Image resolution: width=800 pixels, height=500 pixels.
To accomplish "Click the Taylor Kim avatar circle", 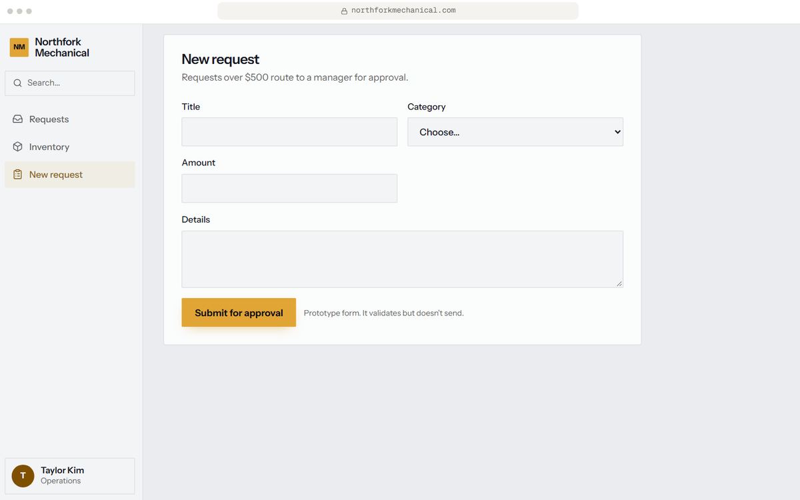I will (23, 476).
